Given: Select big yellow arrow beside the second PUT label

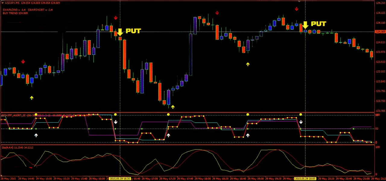Looking at the screenshot, I should [x=305, y=25].
